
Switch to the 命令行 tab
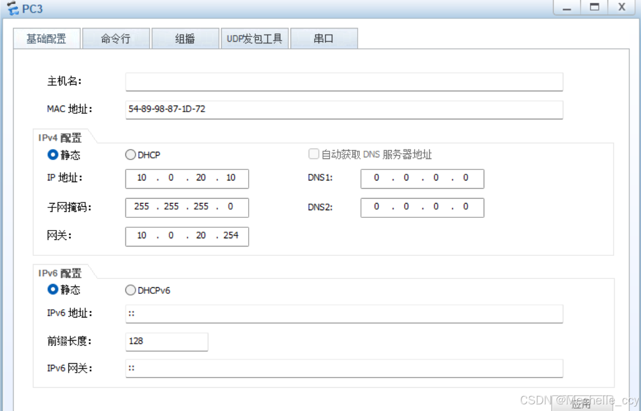click(x=116, y=39)
